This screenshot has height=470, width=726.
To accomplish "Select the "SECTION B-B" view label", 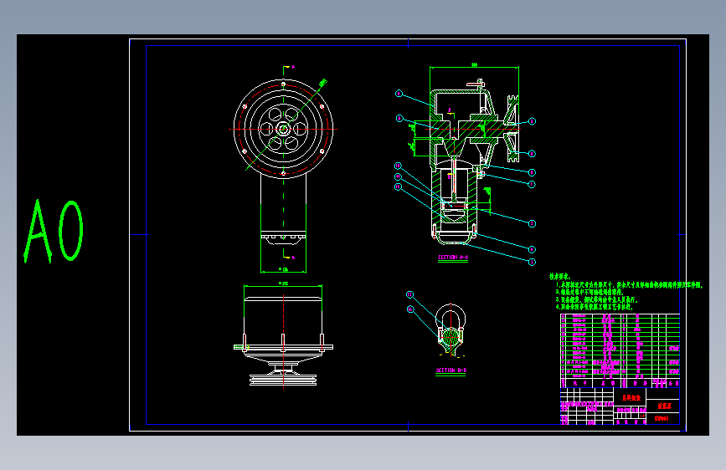I will click(x=451, y=370).
